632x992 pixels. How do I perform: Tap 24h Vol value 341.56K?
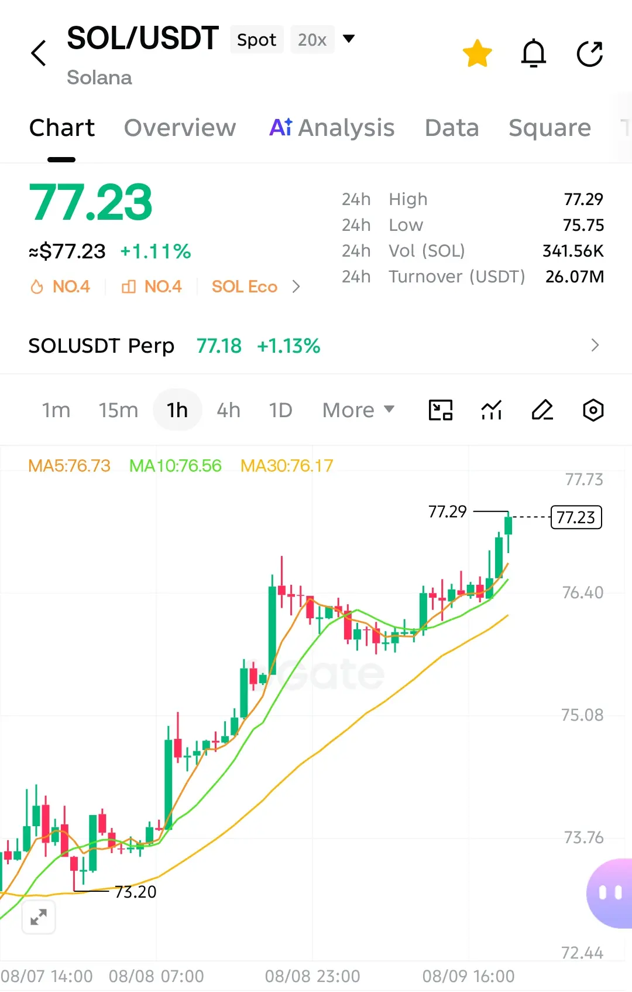pos(573,251)
